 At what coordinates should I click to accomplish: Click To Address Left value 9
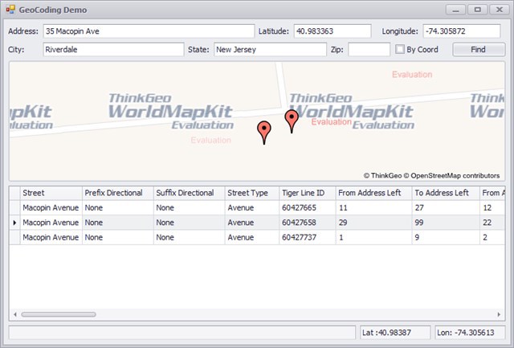[446, 237]
